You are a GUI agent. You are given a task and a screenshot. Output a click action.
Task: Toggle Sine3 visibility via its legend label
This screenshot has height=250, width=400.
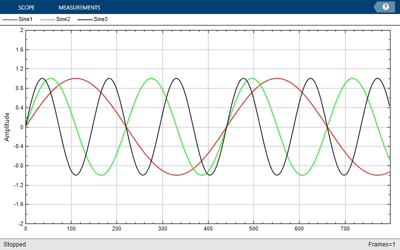[x=100, y=19]
